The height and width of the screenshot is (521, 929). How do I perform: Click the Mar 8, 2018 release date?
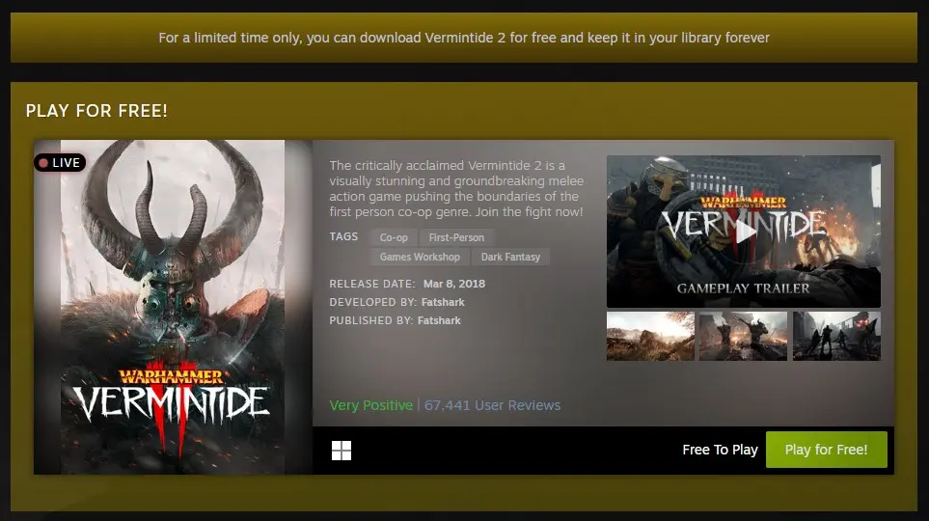coord(453,284)
